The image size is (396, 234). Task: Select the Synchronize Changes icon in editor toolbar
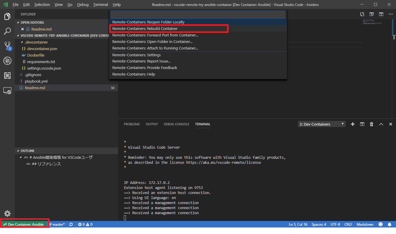tap(362, 14)
